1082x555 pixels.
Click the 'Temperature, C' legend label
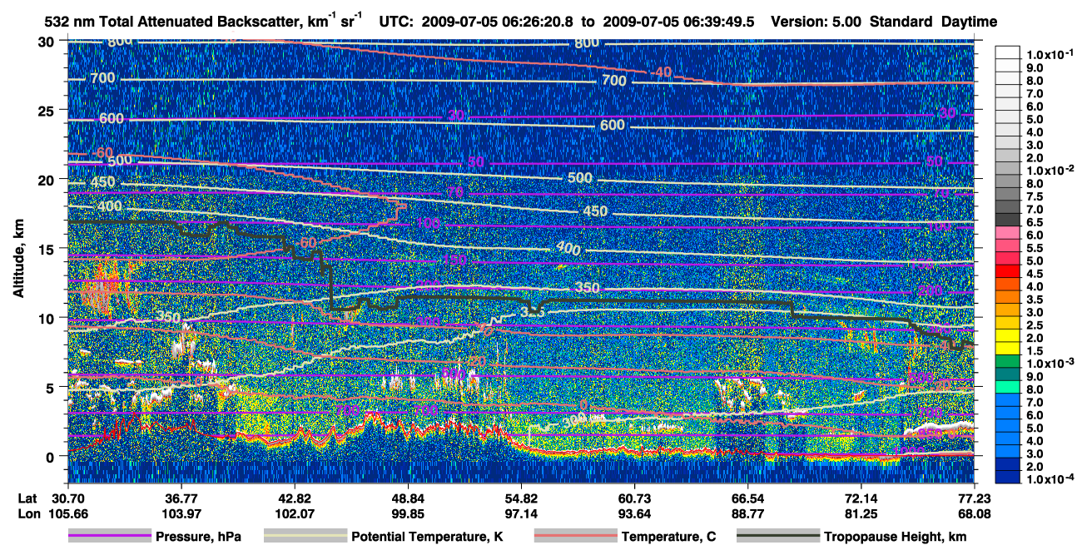pyautogui.click(x=669, y=537)
